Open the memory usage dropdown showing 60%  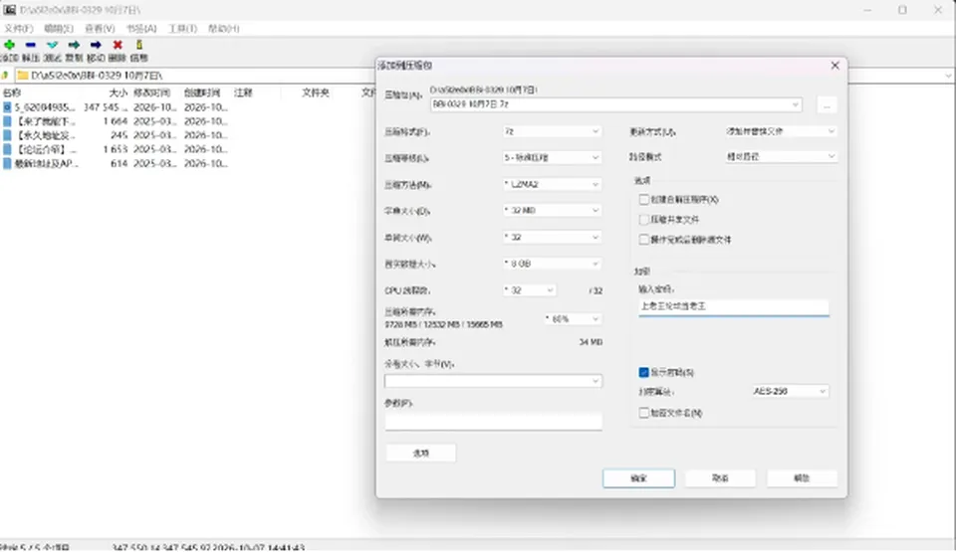pos(573,318)
